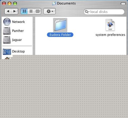The height and width of the screenshot is (118, 128).
Task: Switch to list view
Action: click(x=31, y=11)
